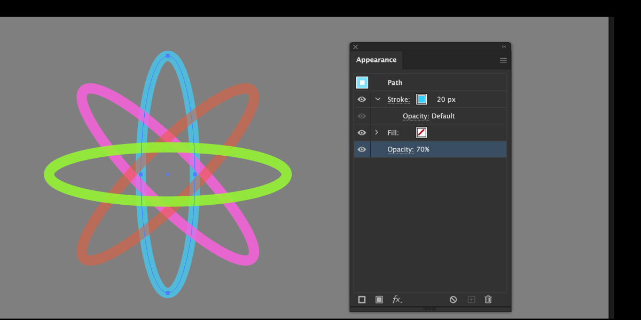Toggle the stroke's Default Opacity eye icon

pos(362,116)
